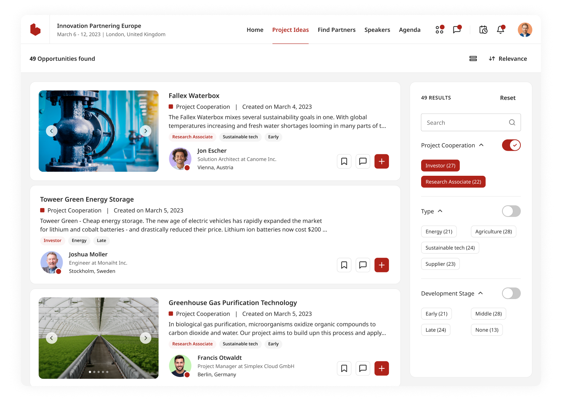
Task: Click Joshua Moller's name
Action: pyautogui.click(x=88, y=254)
